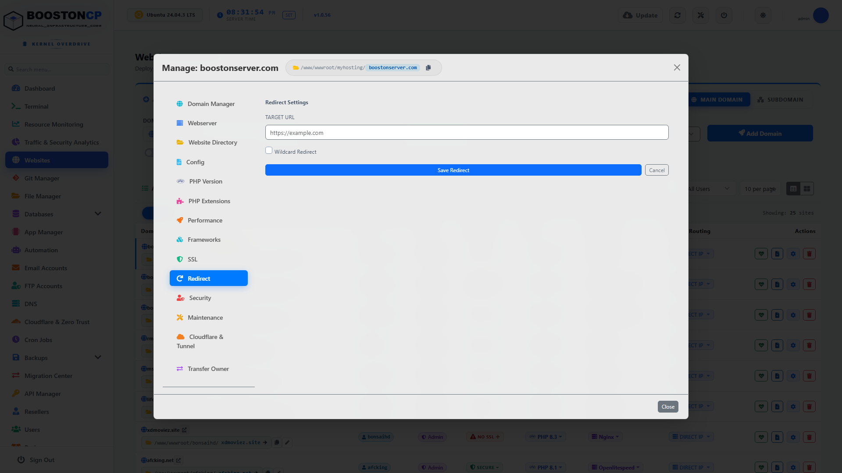Open the Performance section
842x473 pixels.
click(x=209, y=220)
